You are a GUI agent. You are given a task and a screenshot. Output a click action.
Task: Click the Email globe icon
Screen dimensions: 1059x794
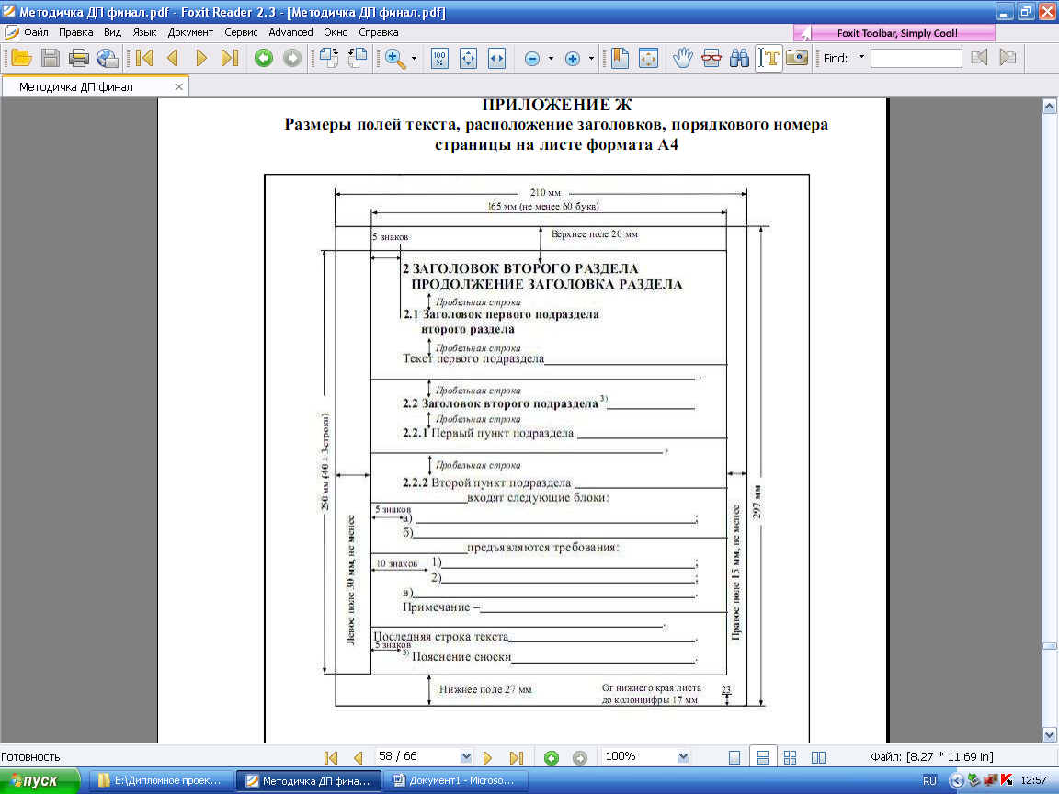click(x=108, y=59)
